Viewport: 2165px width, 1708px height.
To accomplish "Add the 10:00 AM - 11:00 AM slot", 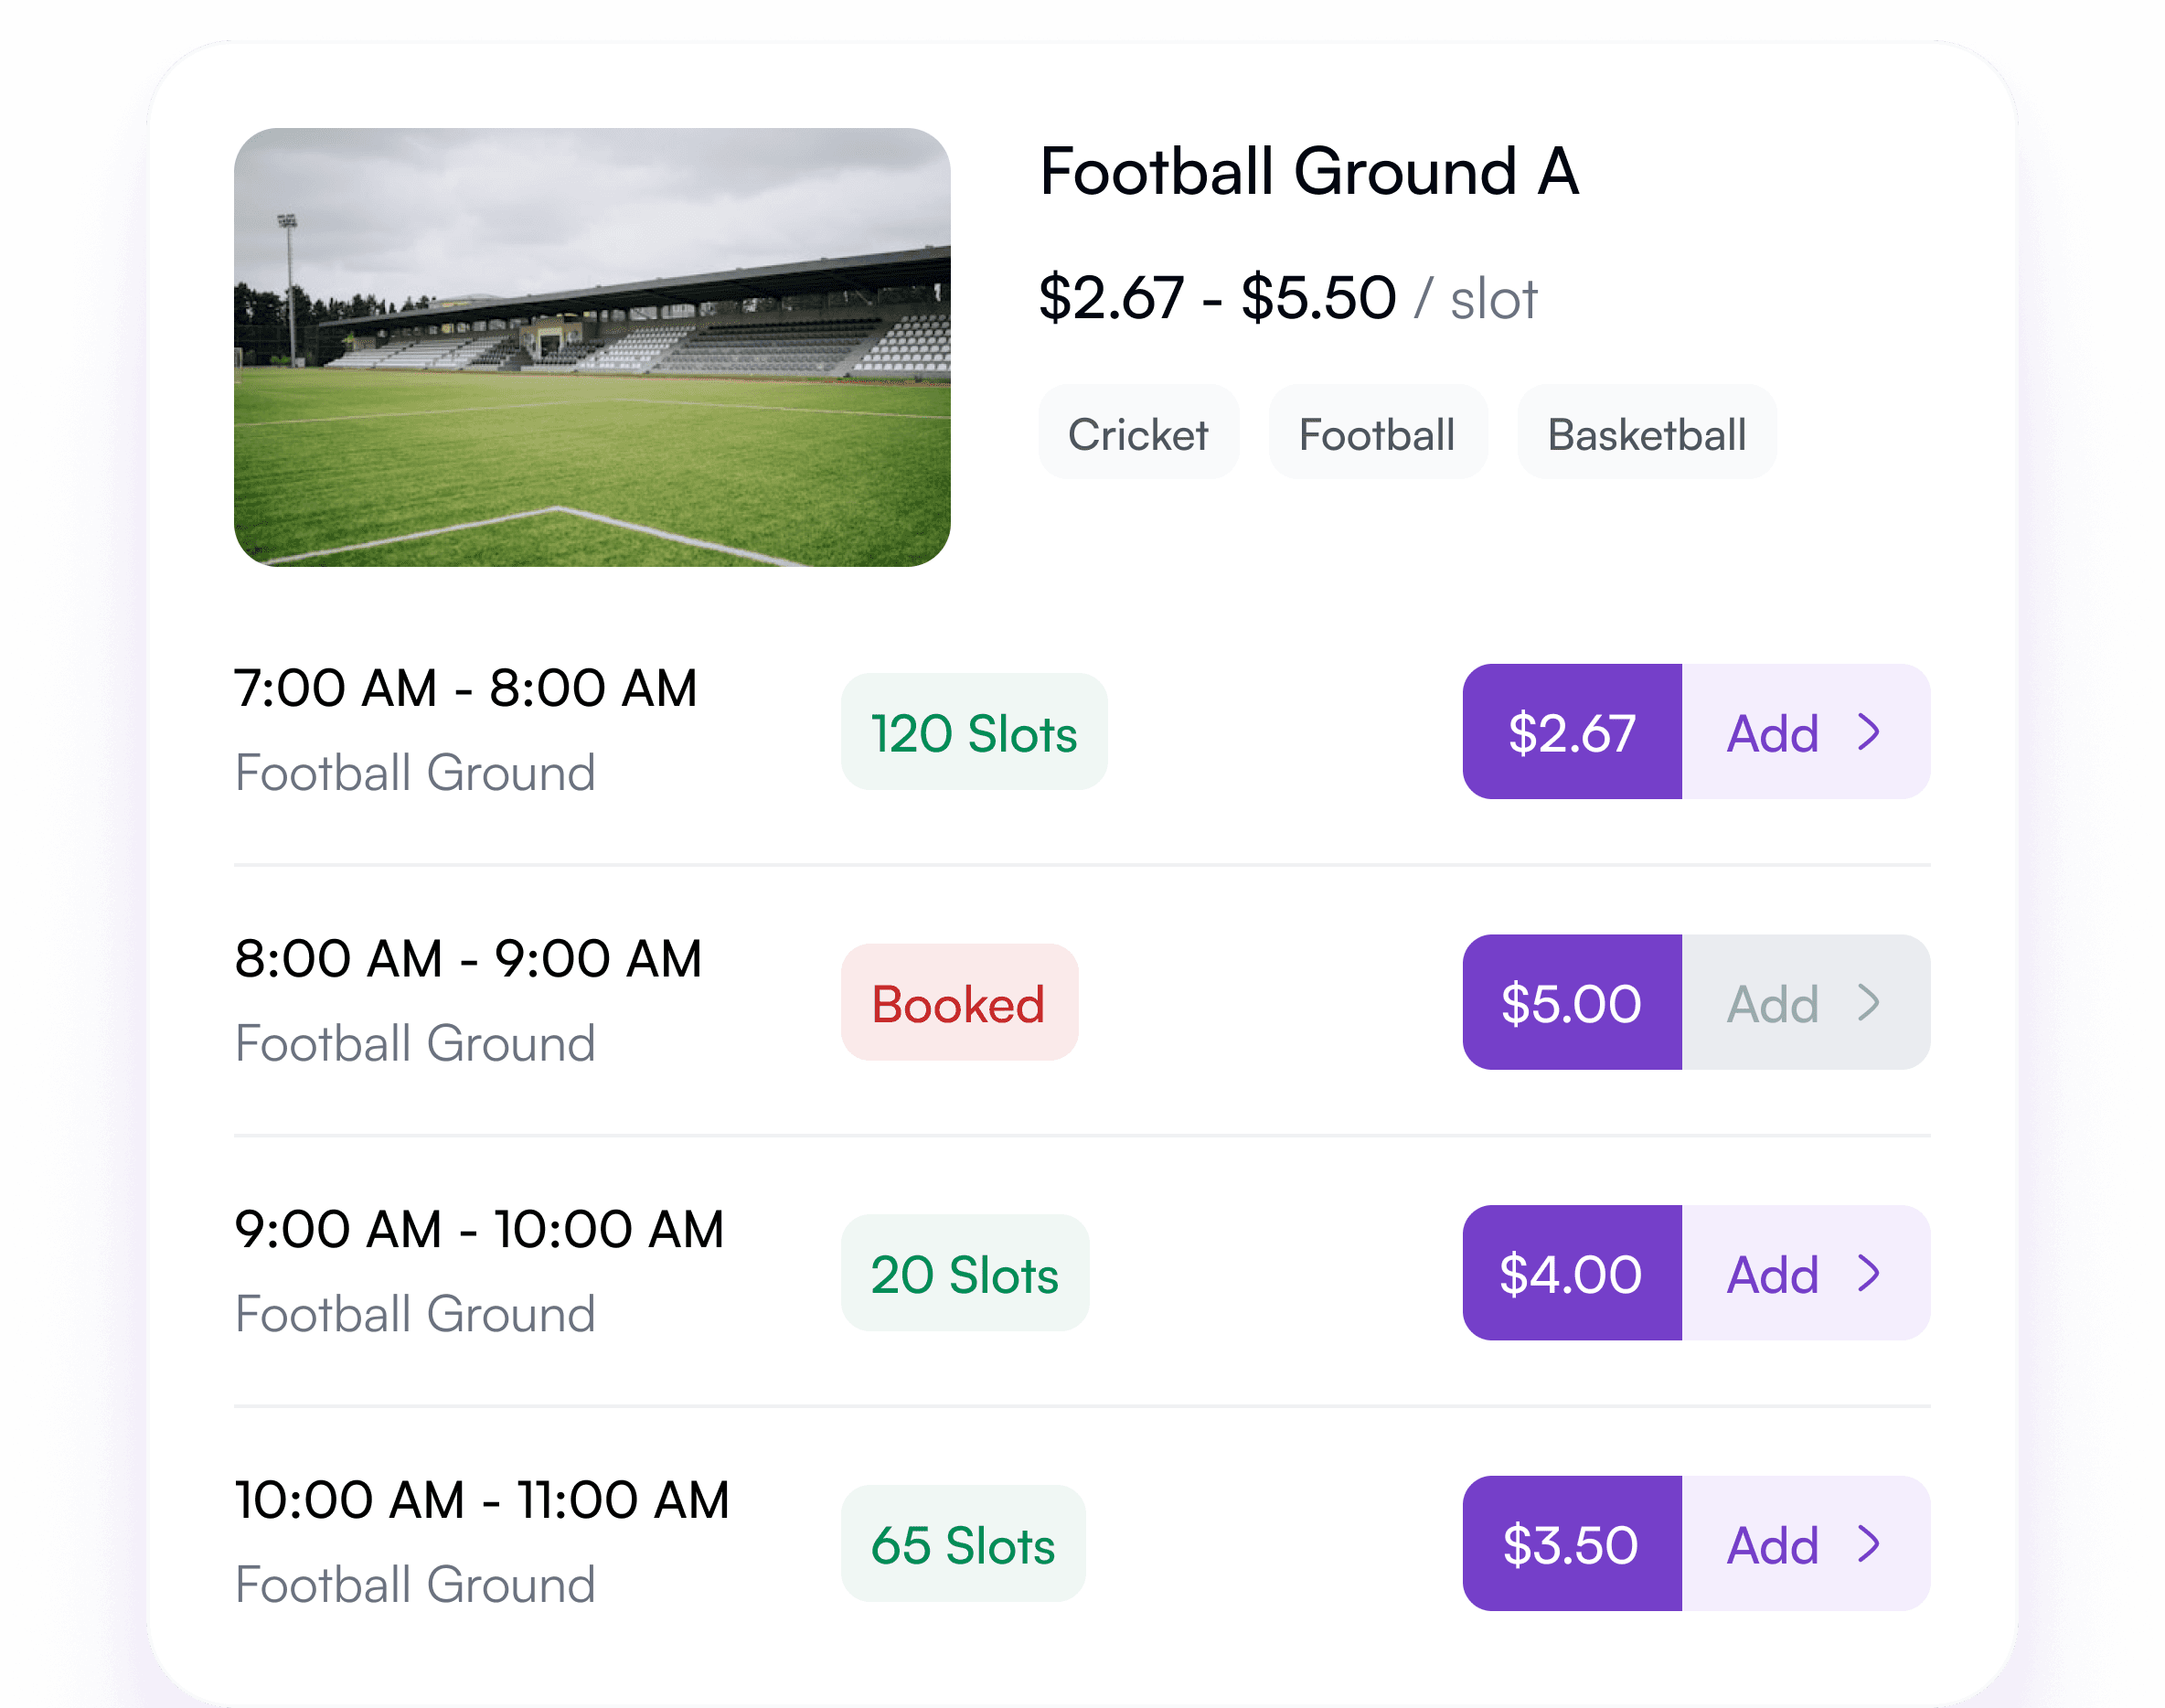I will click(1772, 1545).
